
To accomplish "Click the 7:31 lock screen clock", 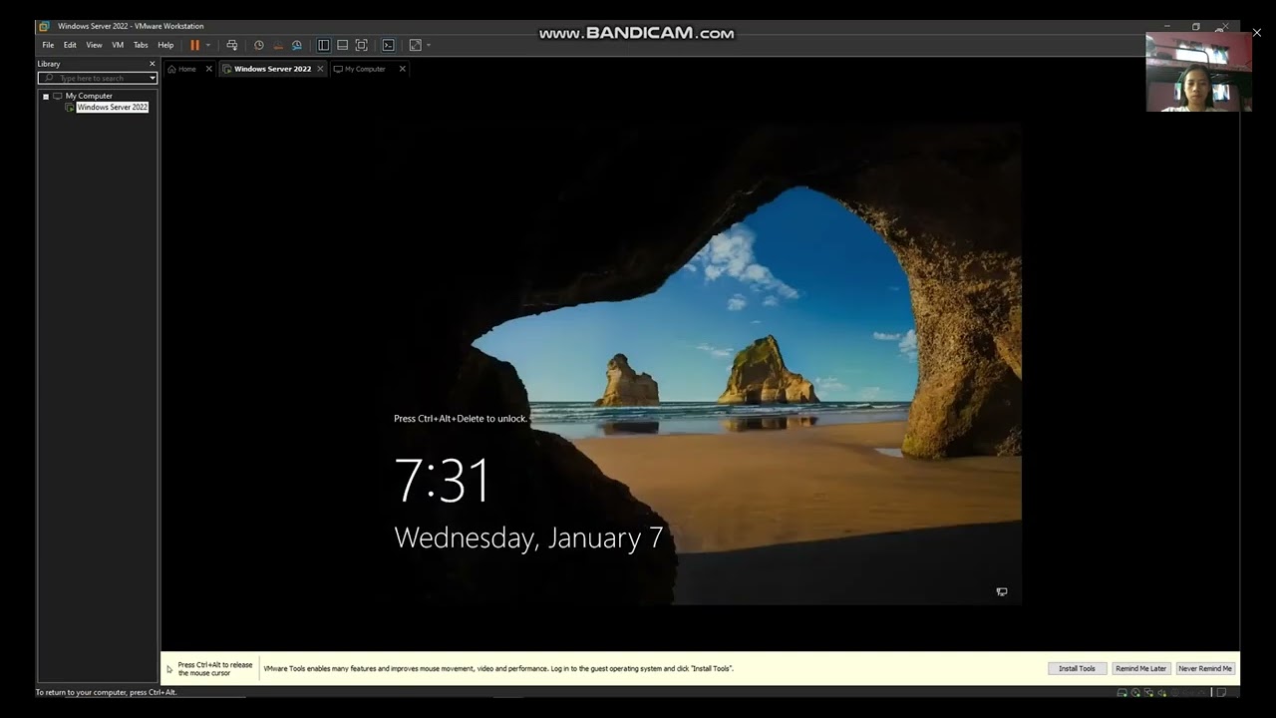I will pyautogui.click(x=443, y=480).
